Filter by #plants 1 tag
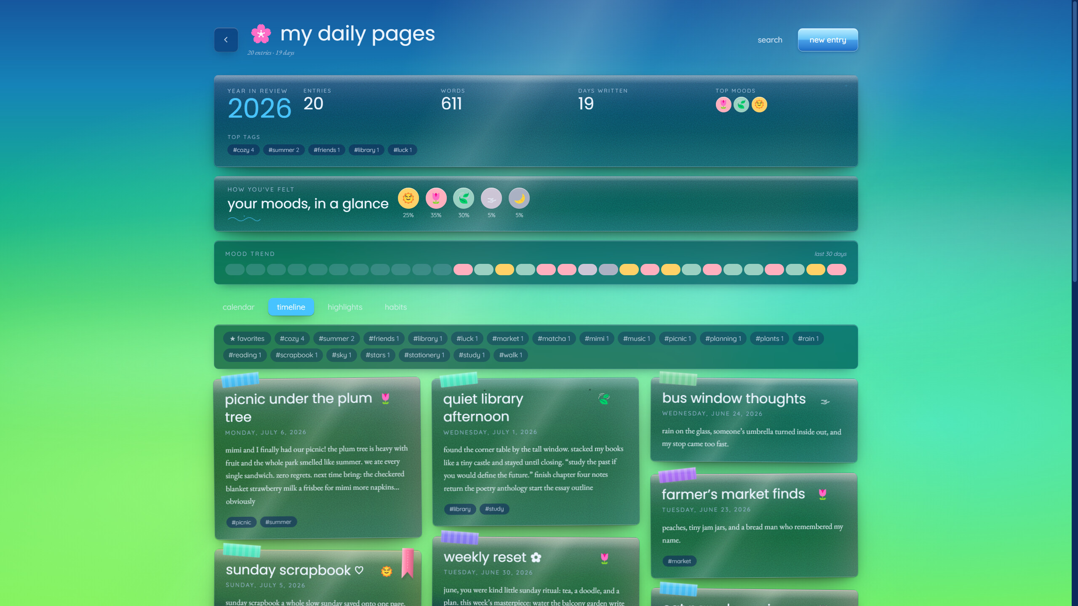 [x=769, y=338]
